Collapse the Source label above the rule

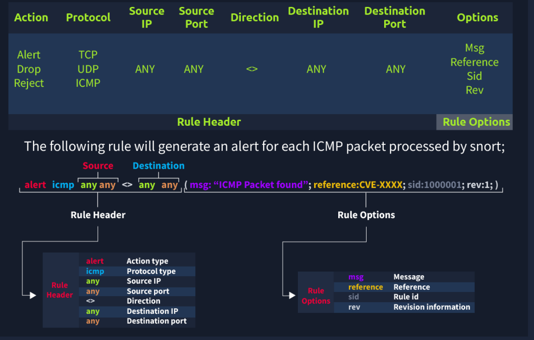pyautogui.click(x=98, y=165)
